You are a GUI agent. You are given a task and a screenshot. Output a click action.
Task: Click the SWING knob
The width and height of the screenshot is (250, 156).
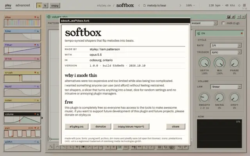(220, 97)
